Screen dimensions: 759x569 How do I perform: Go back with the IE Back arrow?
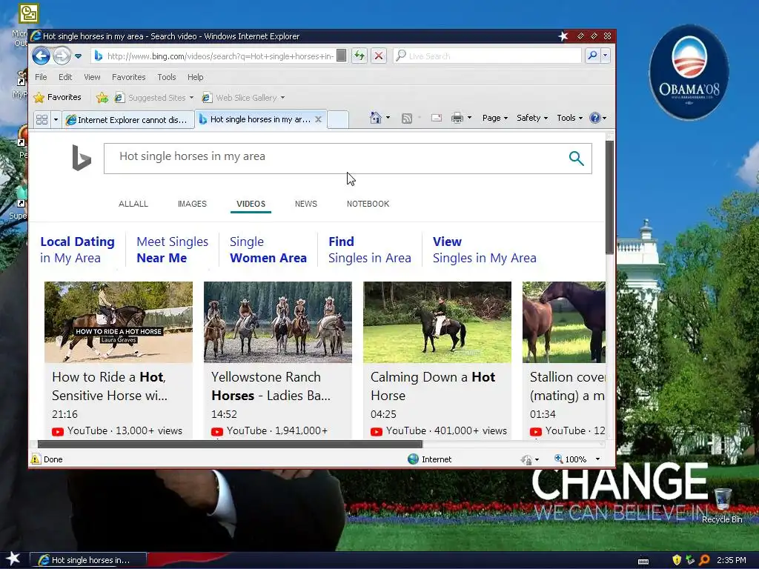point(42,56)
